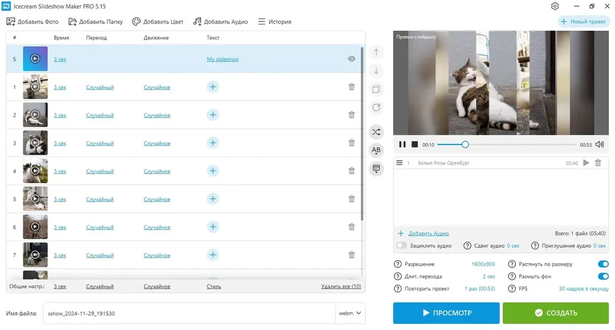Change slide 1 transition Случайный
615x330 pixels.
coord(100,87)
